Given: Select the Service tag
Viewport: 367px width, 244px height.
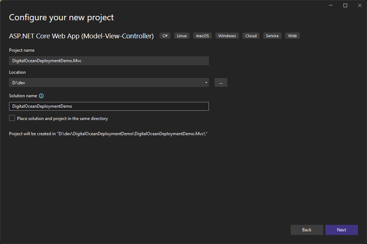Looking at the screenshot, I should pos(272,36).
